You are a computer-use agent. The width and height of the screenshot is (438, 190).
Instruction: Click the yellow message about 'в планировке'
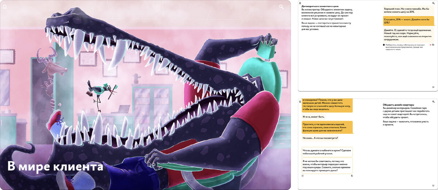coord(327,105)
